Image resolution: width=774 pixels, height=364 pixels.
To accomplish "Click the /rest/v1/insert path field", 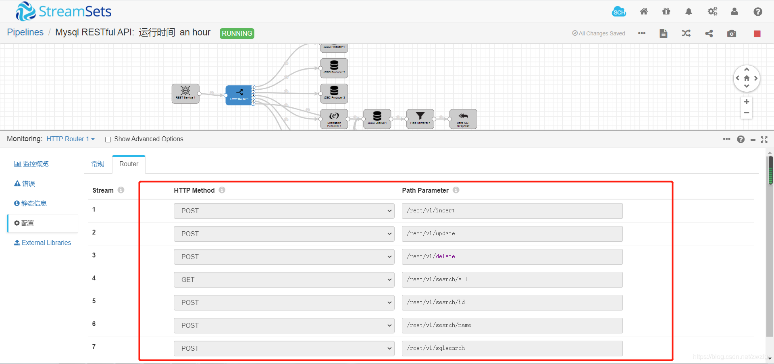I will point(512,211).
